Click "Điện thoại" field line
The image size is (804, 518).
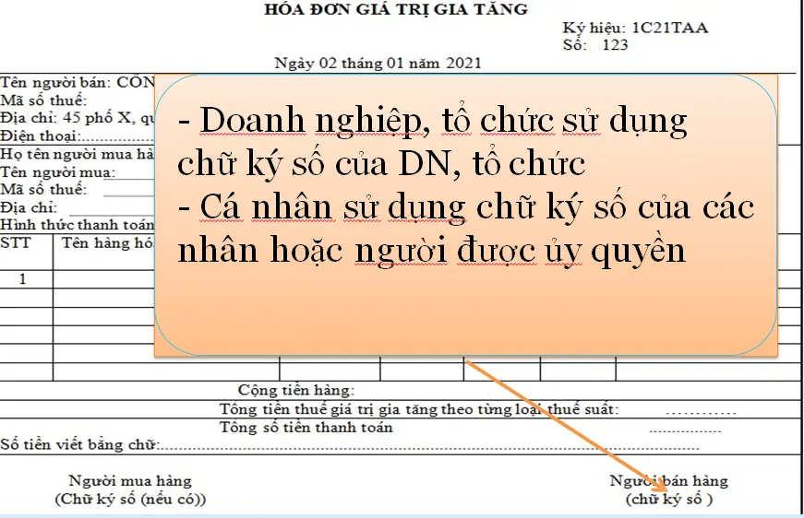(77, 136)
